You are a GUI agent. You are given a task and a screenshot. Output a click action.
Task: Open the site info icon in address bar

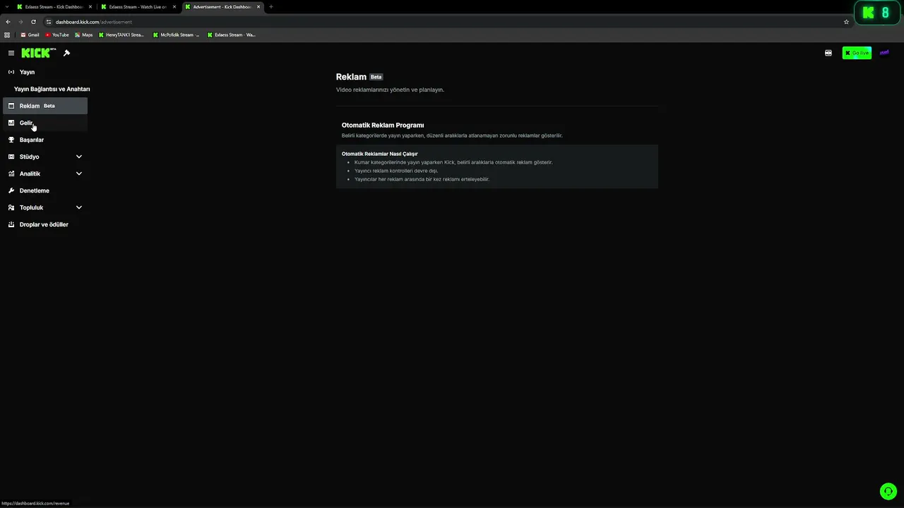[48, 22]
